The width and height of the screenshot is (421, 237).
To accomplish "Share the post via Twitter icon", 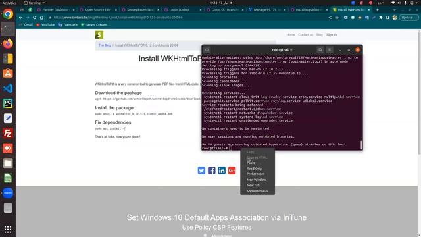I will [201, 171].
